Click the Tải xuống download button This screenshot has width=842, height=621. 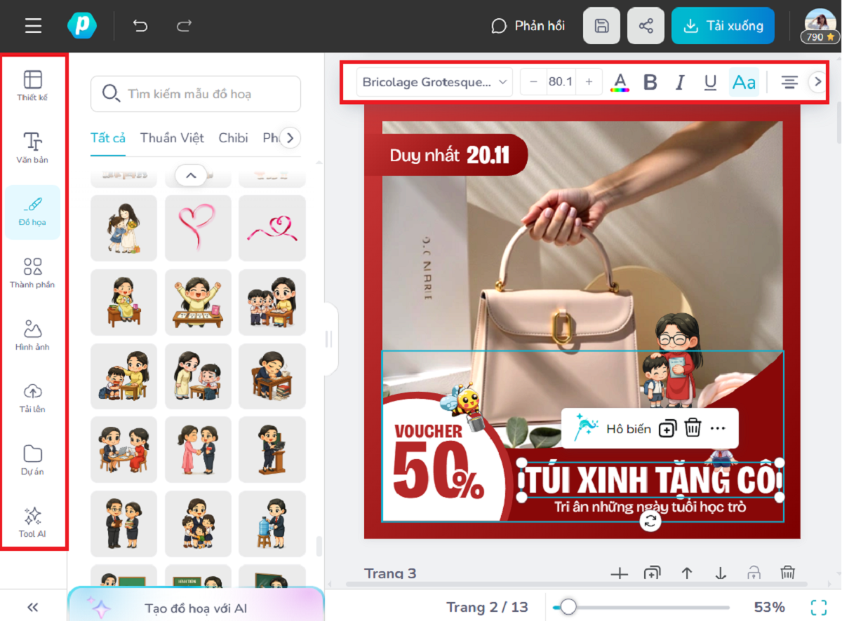click(x=723, y=26)
